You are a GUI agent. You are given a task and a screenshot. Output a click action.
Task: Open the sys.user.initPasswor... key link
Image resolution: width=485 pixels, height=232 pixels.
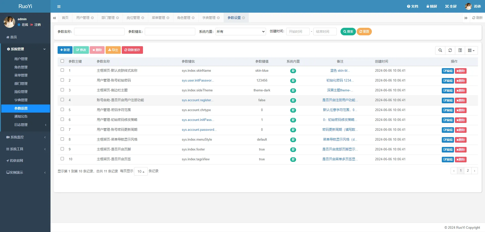(198, 81)
